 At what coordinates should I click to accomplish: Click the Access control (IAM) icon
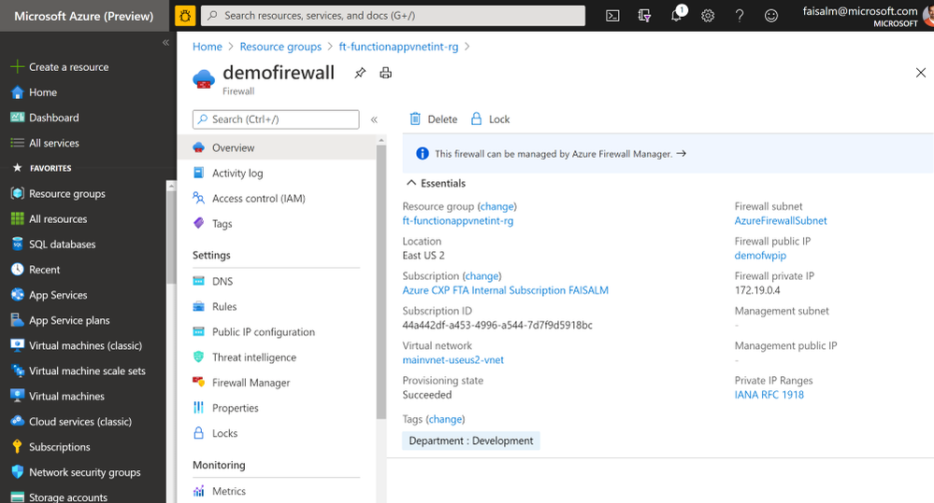198,198
